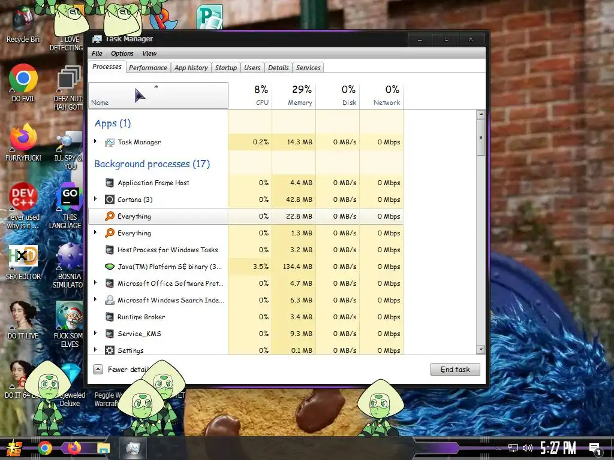Expand the Service_KMS process row
This screenshot has height=460, width=614.
[x=95, y=333]
